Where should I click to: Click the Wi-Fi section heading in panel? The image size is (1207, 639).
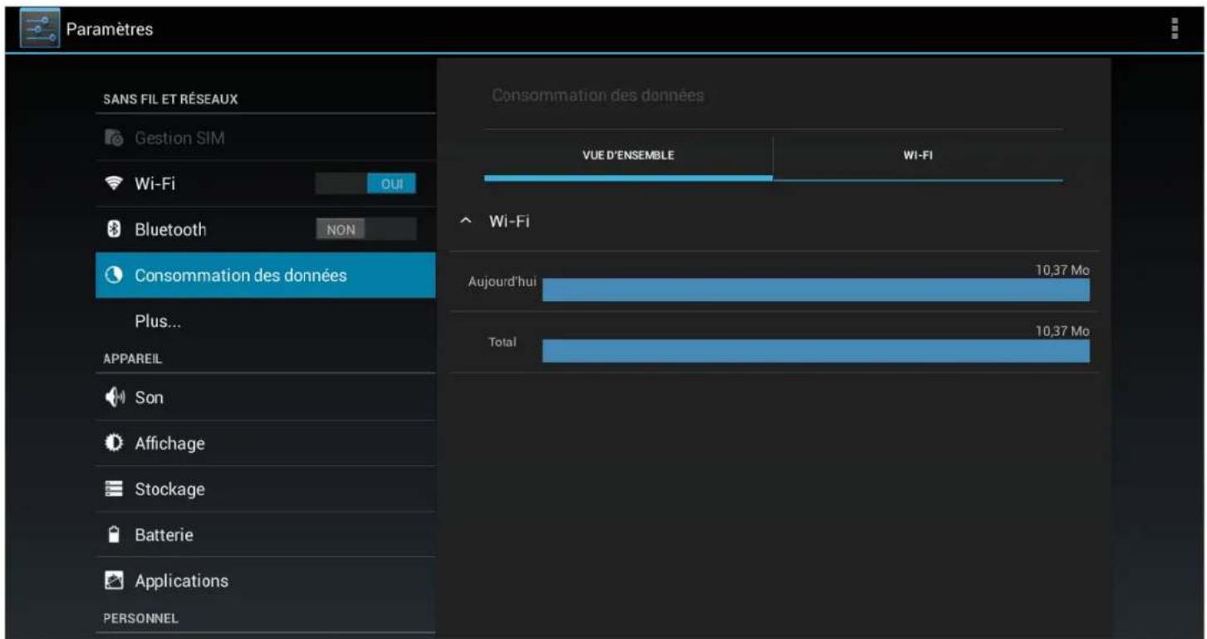tap(509, 222)
